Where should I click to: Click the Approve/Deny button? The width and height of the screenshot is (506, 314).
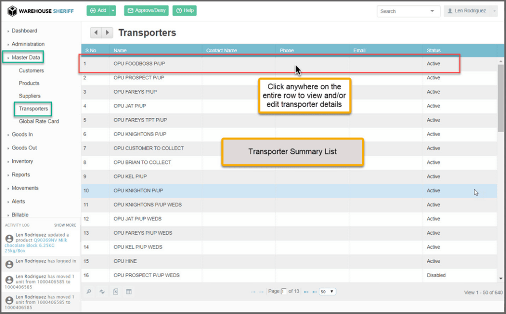click(146, 10)
